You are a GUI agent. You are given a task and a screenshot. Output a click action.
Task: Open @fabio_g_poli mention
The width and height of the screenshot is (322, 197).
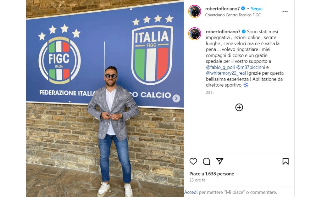220,67
